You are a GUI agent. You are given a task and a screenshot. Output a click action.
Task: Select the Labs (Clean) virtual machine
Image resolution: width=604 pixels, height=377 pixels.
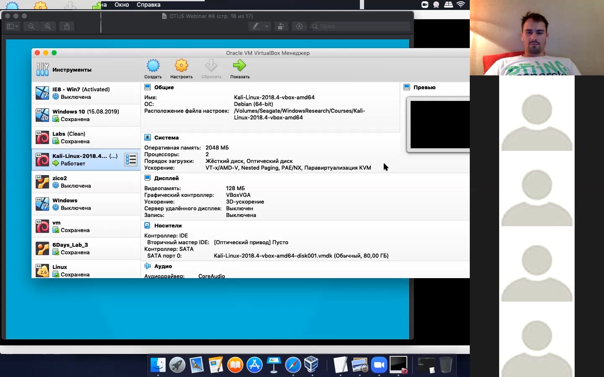pos(86,137)
